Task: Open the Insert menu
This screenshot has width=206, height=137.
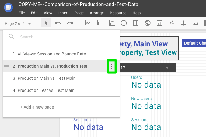Action: [x=64, y=13]
